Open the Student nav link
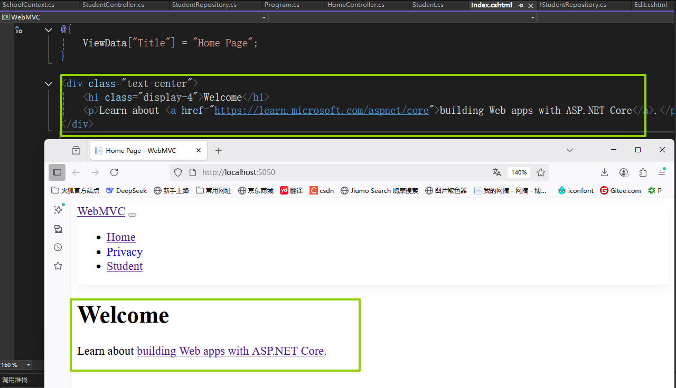 point(125,266)
